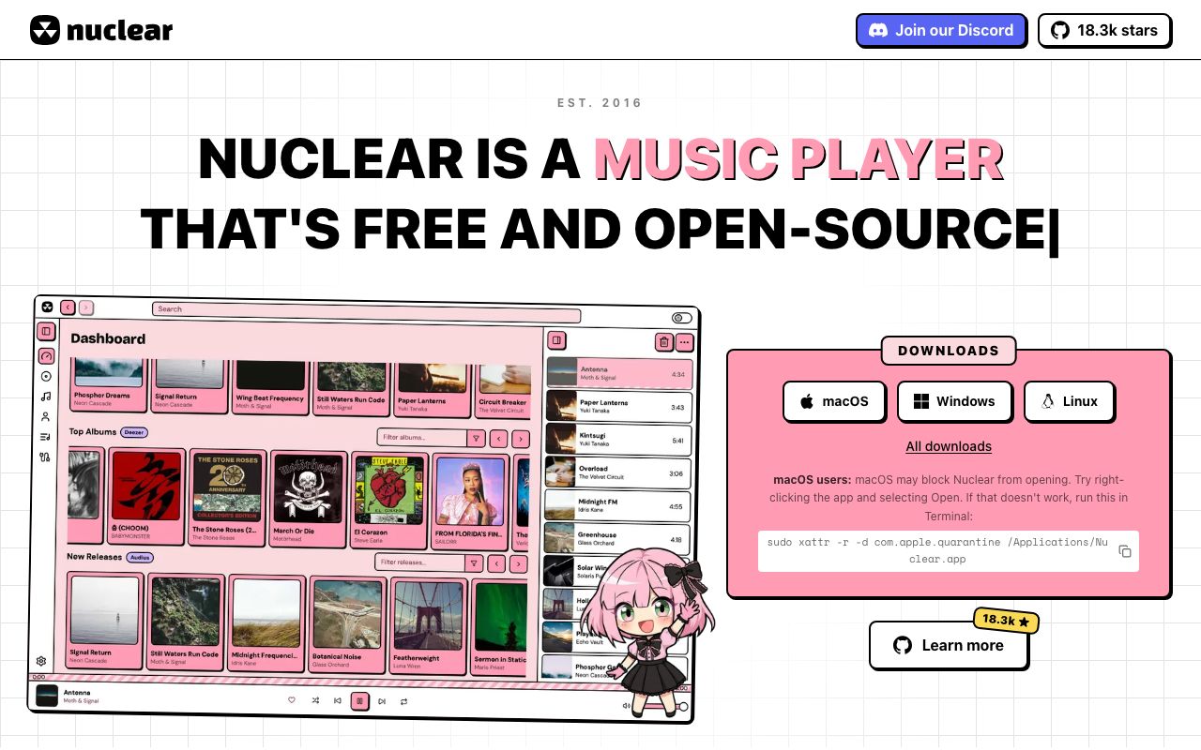Open the person icon in the sidebar
The image size is (1201, 750).
pos(45,416)
